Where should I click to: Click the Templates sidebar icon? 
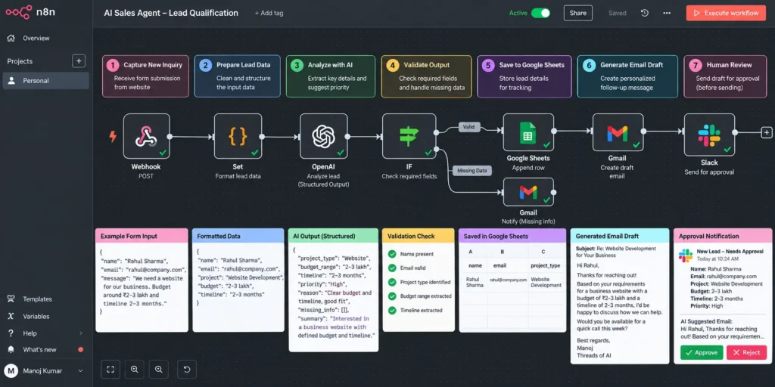[x=11, y=299]
